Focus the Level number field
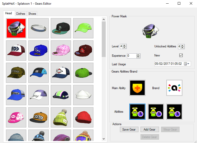Viewport: 197px width, 143px height. pos(121,46)
